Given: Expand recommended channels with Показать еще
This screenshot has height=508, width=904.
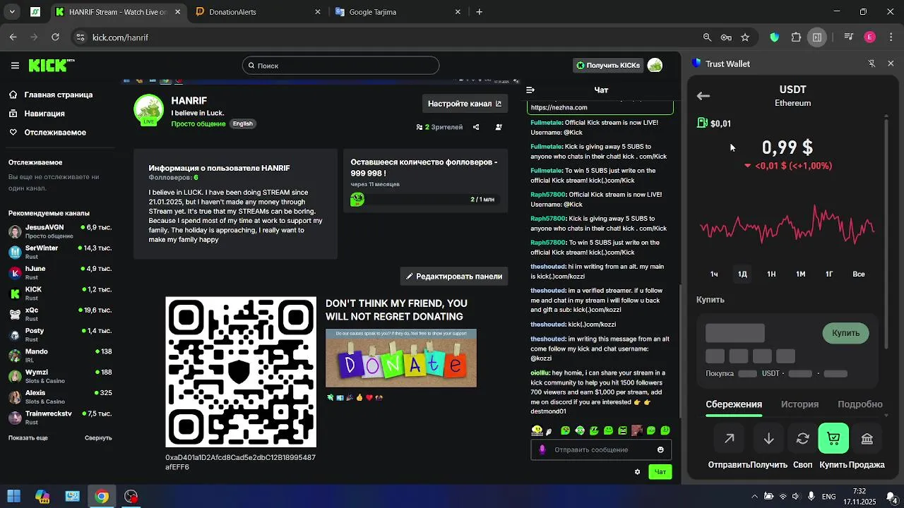Looking at the screenshot, I should coord(28,437).
